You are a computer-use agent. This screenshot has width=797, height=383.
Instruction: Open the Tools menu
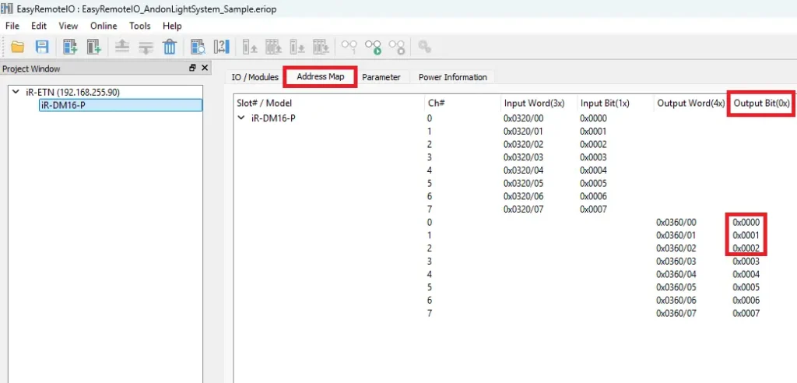[x=140, y=26]
